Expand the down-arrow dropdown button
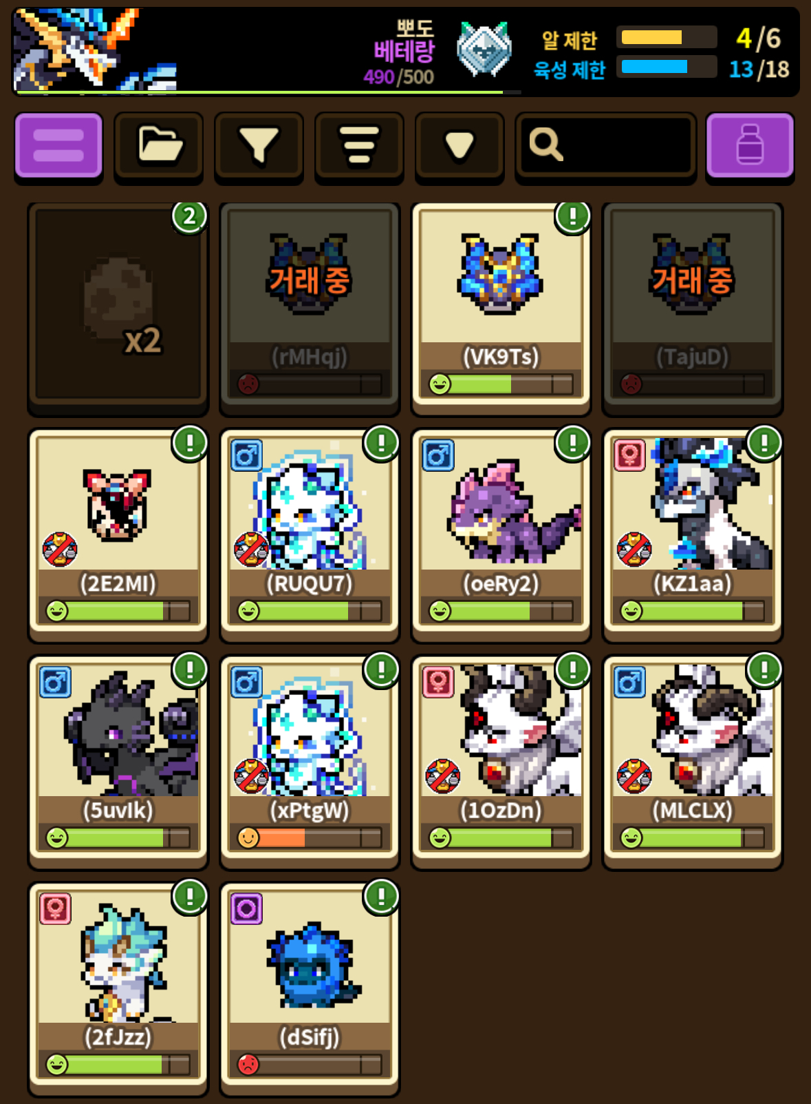Viewport: 811px width, 1104px height. click(459, 146)
